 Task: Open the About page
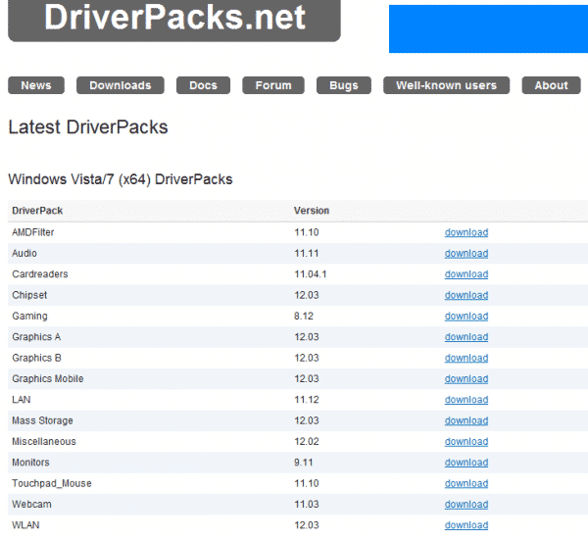(551, 85)
